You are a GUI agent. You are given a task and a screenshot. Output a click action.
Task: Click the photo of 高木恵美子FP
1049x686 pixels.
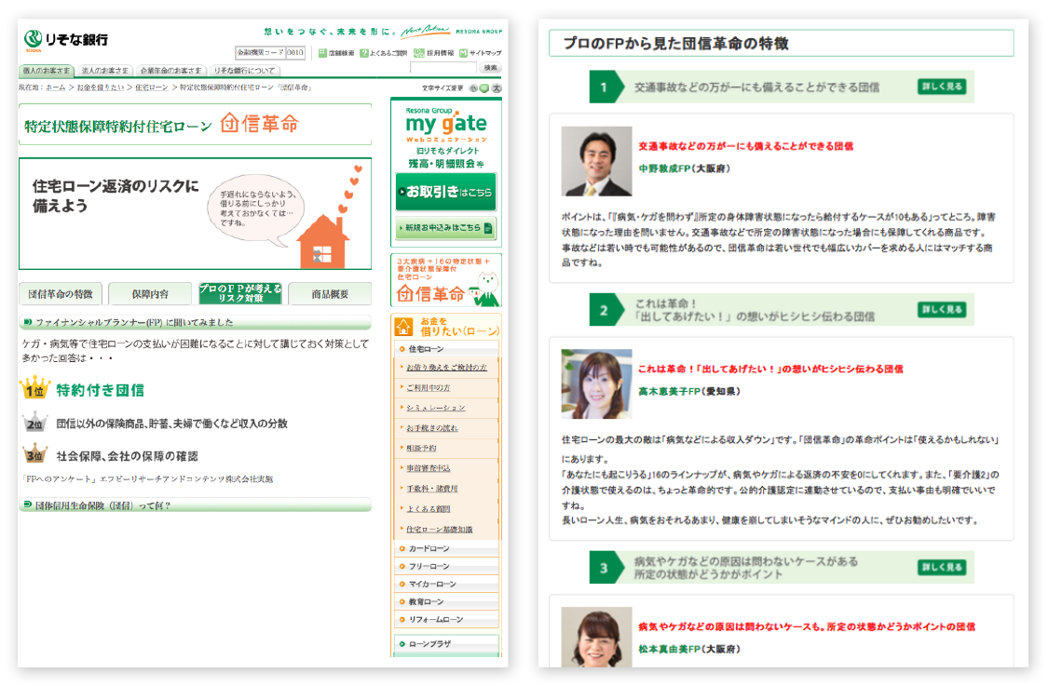click(597, 383)
